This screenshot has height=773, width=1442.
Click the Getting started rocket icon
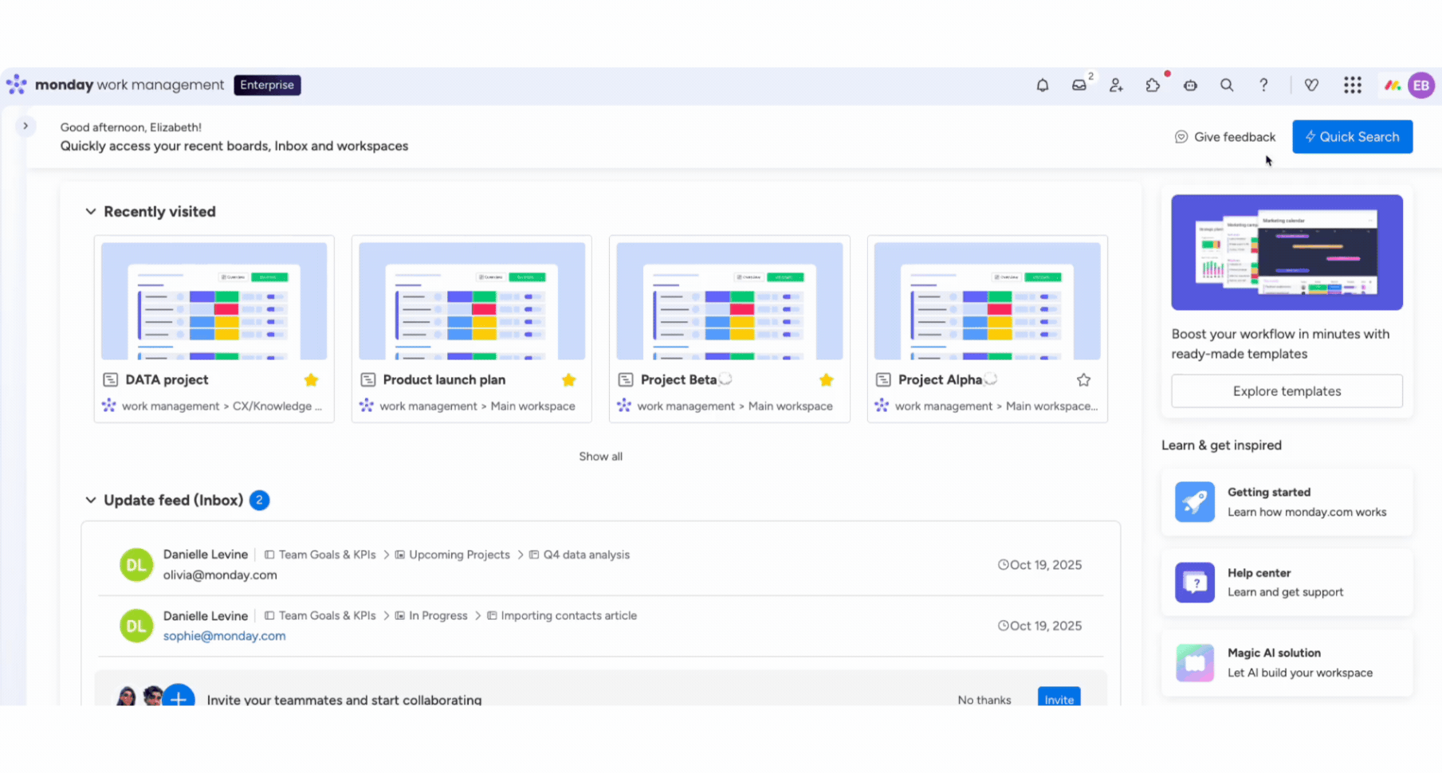pyautogui.click(x=1194, y=502)
